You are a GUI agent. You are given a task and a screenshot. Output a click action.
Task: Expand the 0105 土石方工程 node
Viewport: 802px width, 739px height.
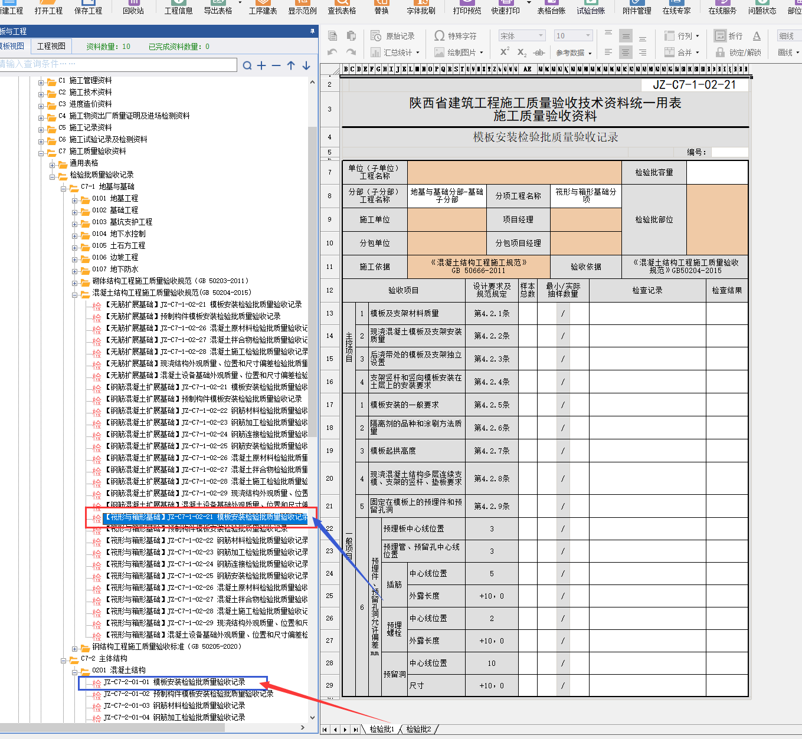(x=74, y=248)
